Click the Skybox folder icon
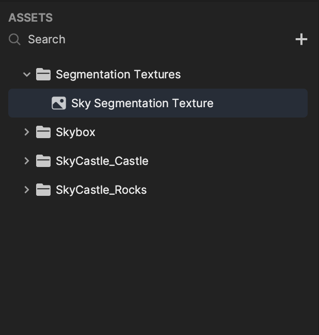Image resolution: width=319 pixels, height=335 pixels. (x=43, y=132)
